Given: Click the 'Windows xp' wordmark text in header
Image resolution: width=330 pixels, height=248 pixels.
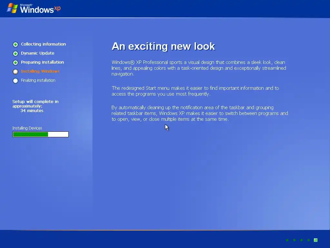Looking at the screenshot, I should coord(40,9).
